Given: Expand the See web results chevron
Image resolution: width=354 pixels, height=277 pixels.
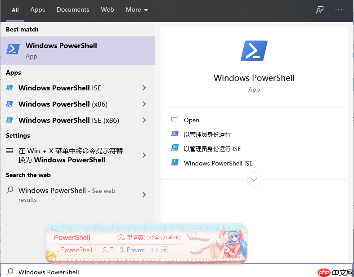Looking at the screenshot, I should 144,195.
